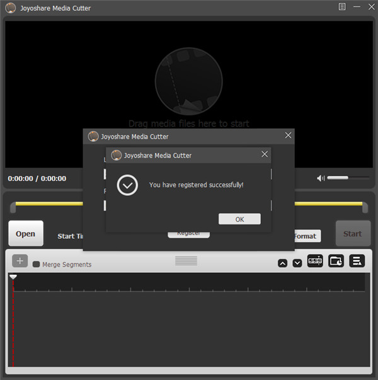Enable the Merge Segments checkbox

tap(36, 265)
